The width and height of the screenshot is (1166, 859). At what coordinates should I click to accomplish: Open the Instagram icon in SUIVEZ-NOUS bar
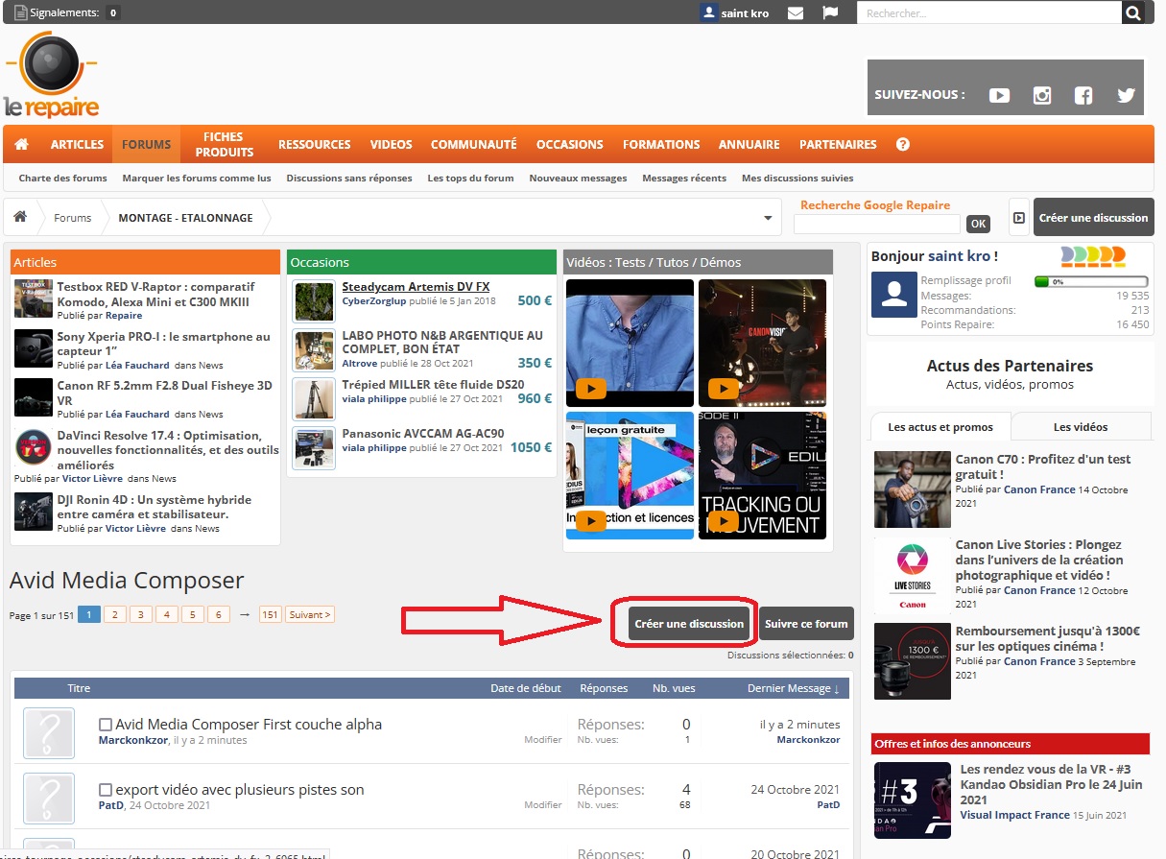tap(1042, 96)
